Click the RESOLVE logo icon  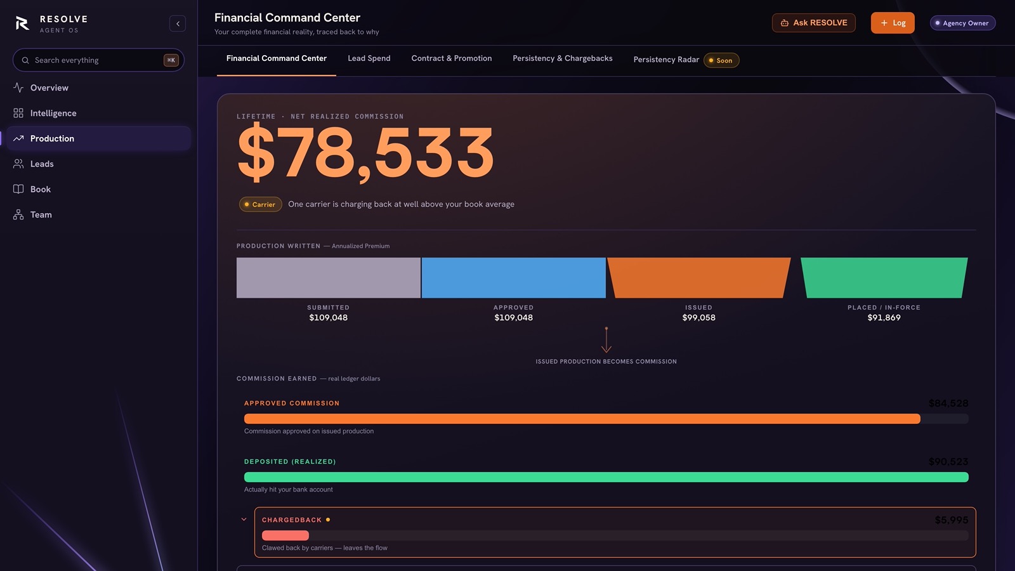22,23
